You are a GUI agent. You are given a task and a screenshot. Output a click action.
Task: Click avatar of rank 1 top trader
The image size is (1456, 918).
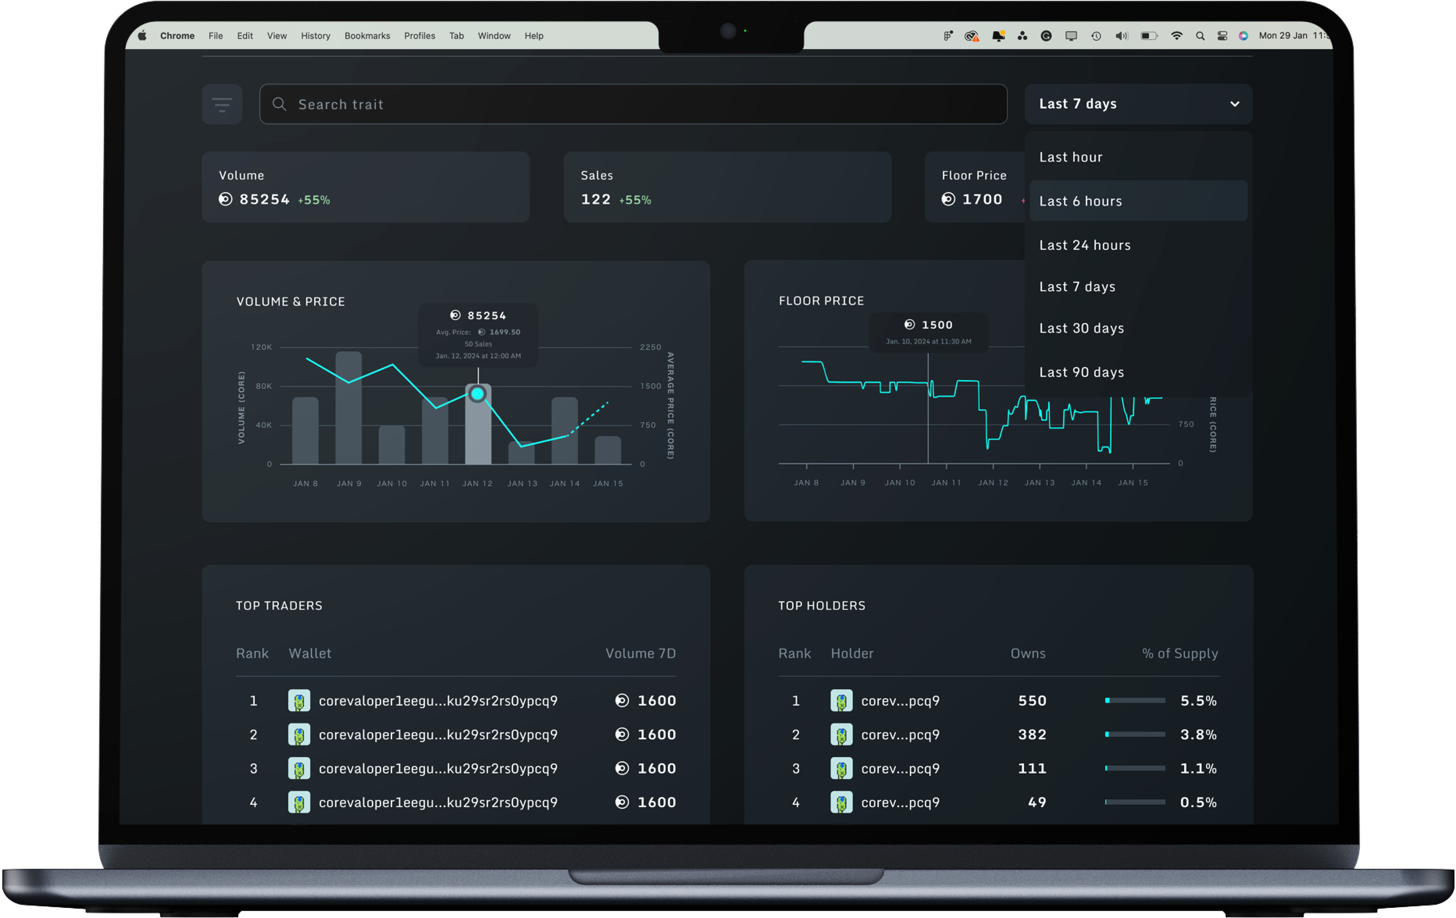pyautogui.click(x=299, y=701)
